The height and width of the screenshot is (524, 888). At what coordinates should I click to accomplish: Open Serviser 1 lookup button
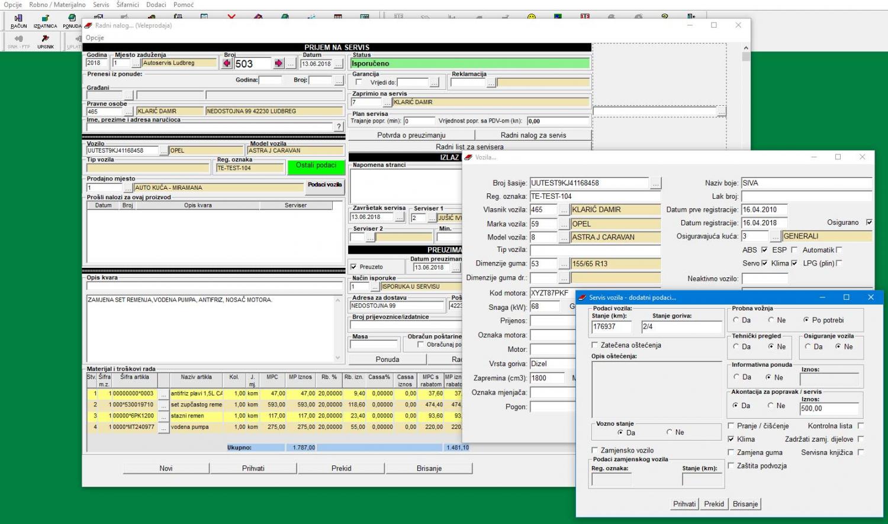point(432,218)
